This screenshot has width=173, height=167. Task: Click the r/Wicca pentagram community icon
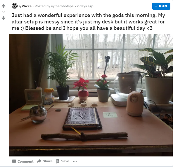click(15, 6)
